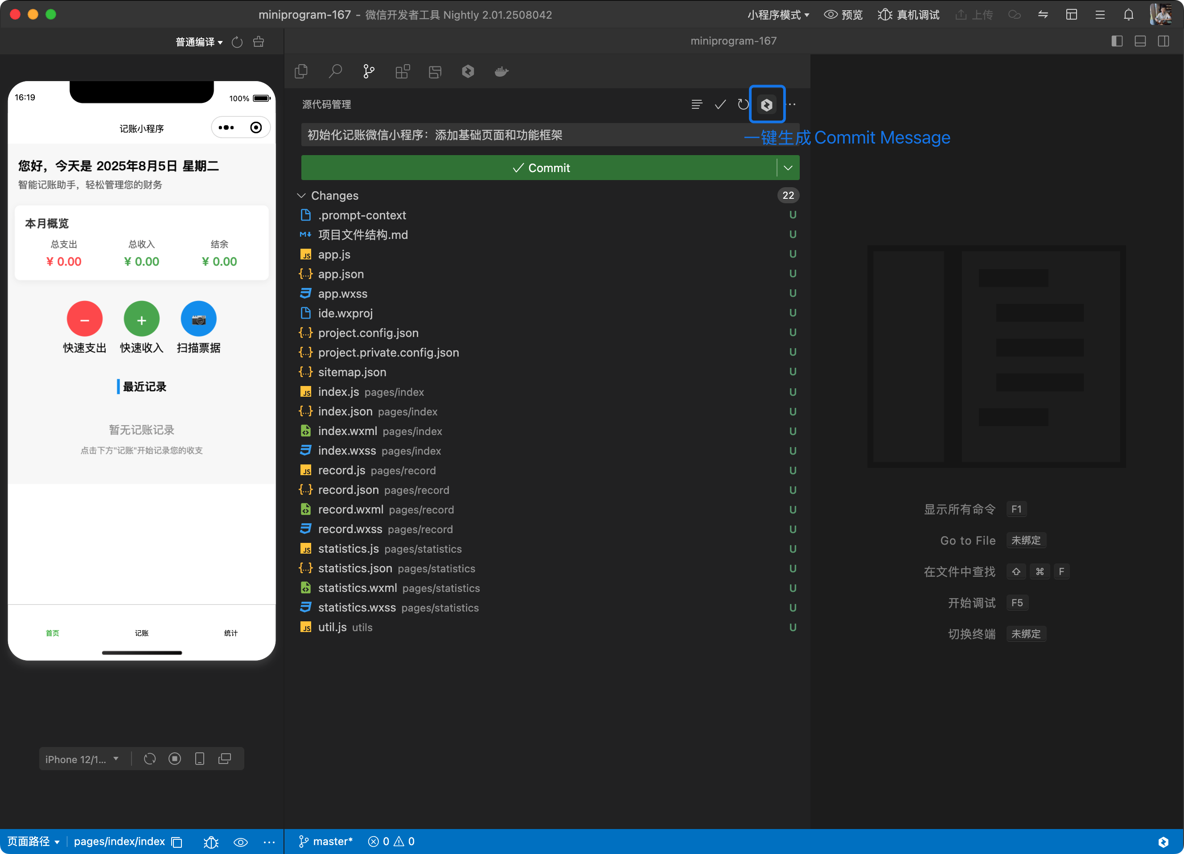Click the AI generate commit message icon
Image resolution: width=1184 pixels, height=854 pixels.
click(x=766, y=104)
